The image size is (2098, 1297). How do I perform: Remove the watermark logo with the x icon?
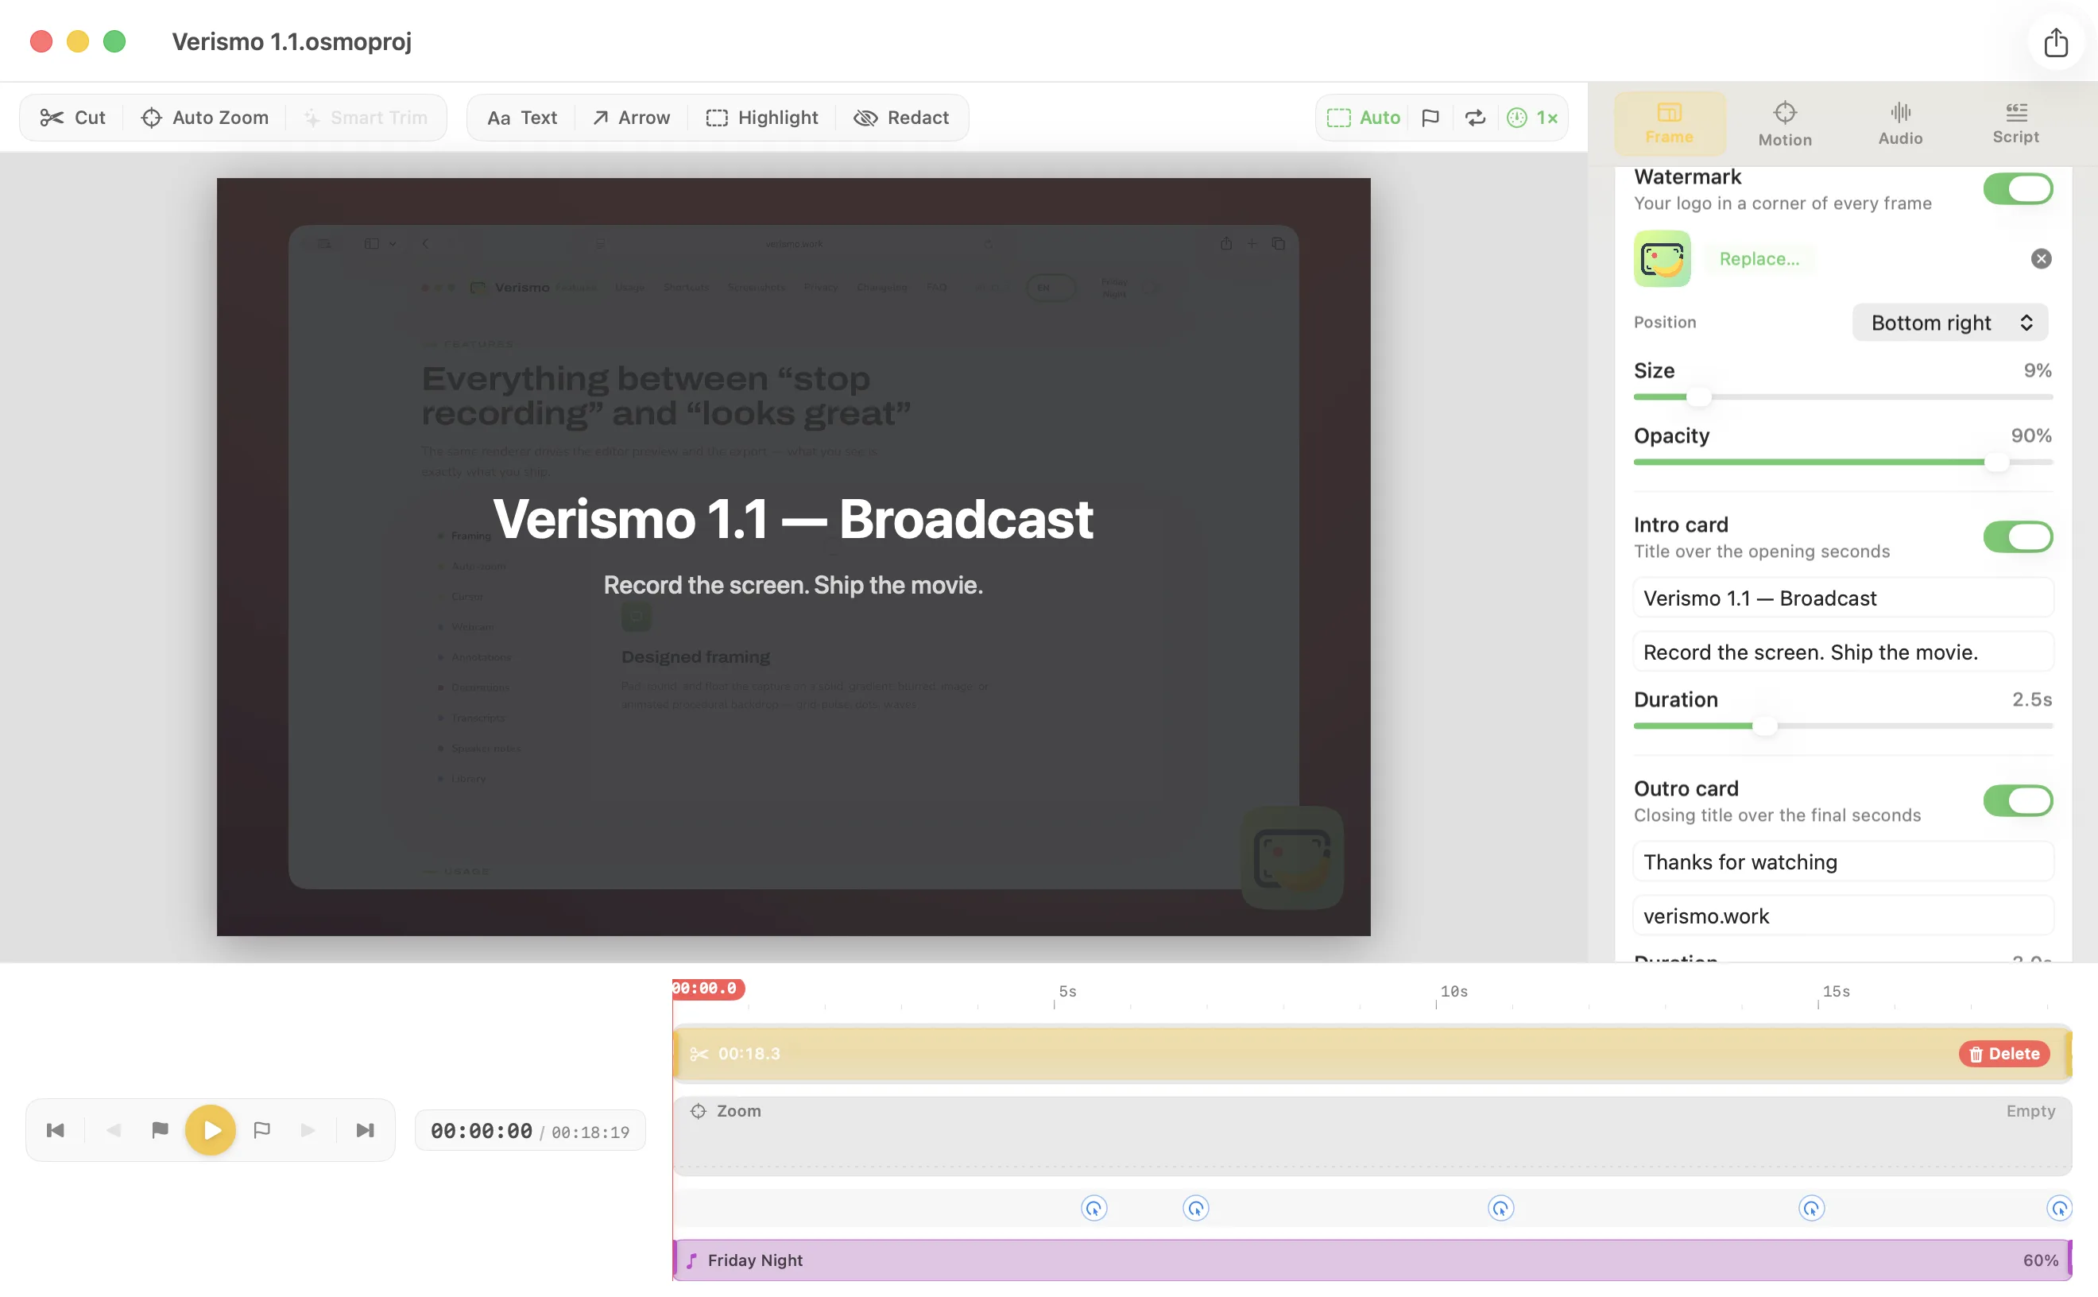point(2041,258)
